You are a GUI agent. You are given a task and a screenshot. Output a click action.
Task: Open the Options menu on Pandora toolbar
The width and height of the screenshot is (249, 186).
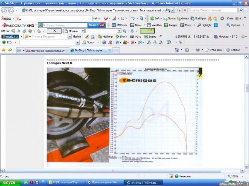pos(235,25)
